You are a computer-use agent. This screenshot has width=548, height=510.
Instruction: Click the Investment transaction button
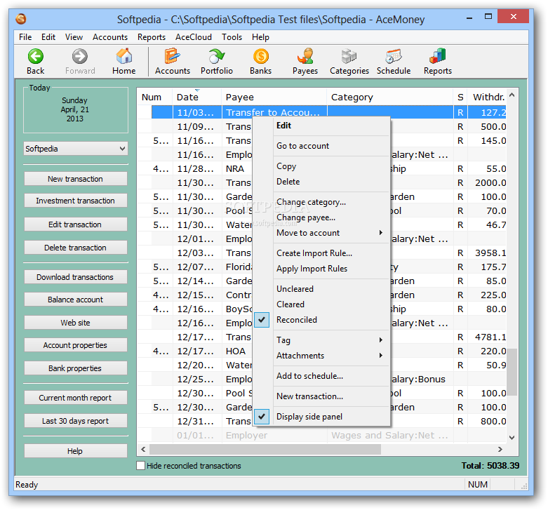(x=76, y=201)
